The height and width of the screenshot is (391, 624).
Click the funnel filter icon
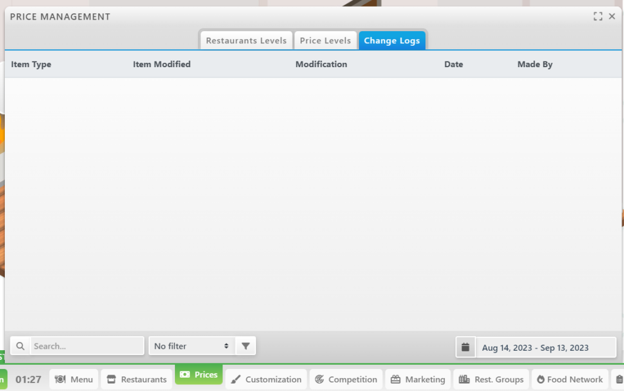246,346
